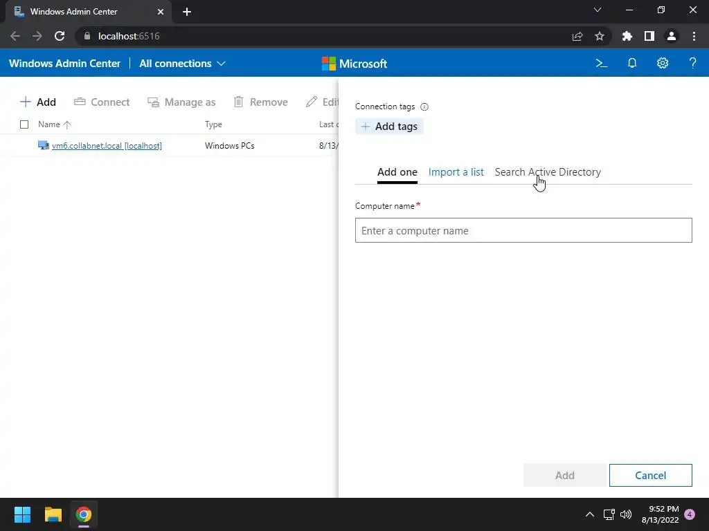Sort by the Name column header
The height and width of the screenshot is (531, 709).
coord(49,124)
